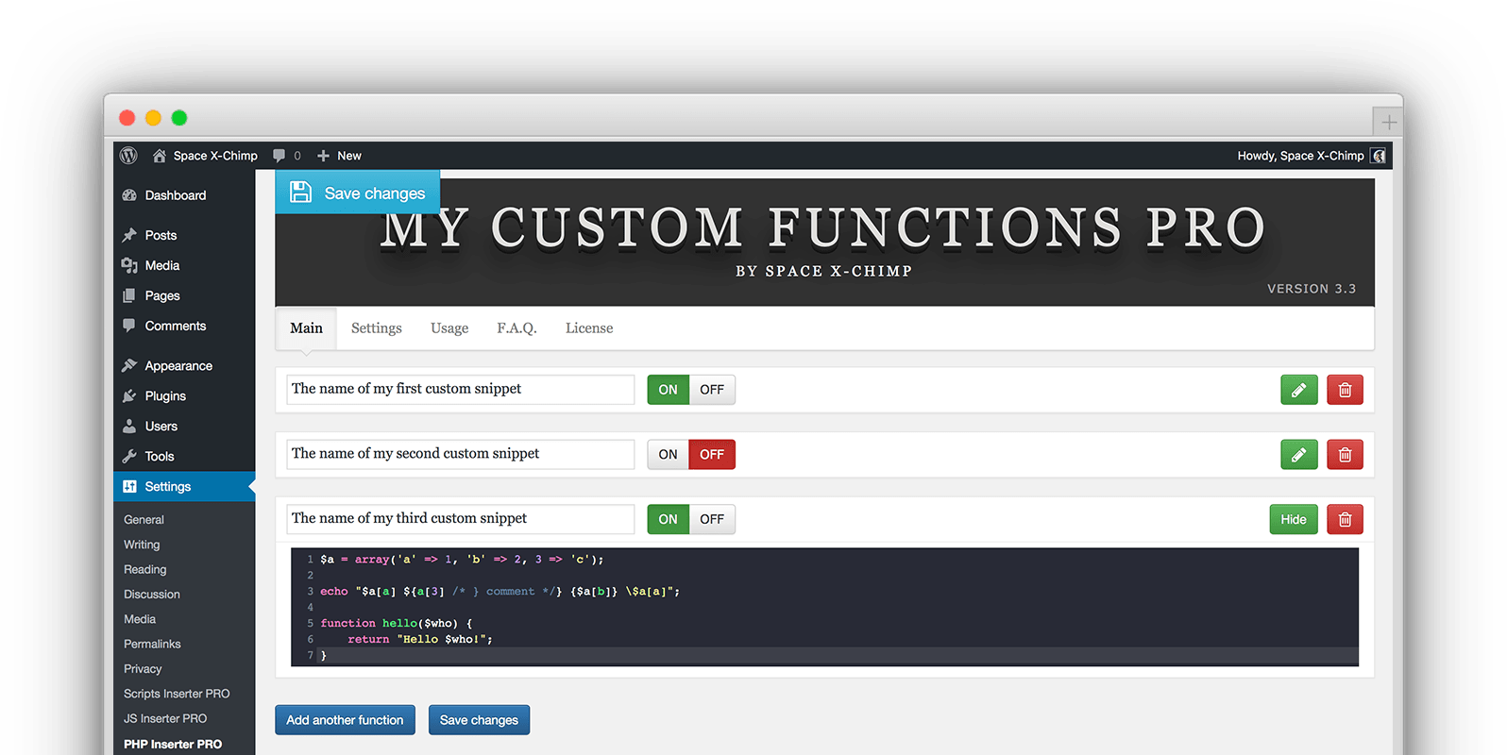Hide the third snippet code editor
Image resolution: width=1507 pixels, height=755 pixels.
[x=1294, y=519]
